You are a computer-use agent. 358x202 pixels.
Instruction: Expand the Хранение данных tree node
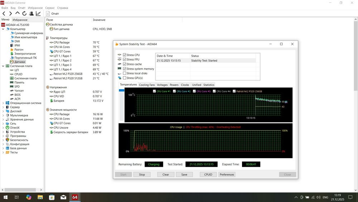coord(3,119)
